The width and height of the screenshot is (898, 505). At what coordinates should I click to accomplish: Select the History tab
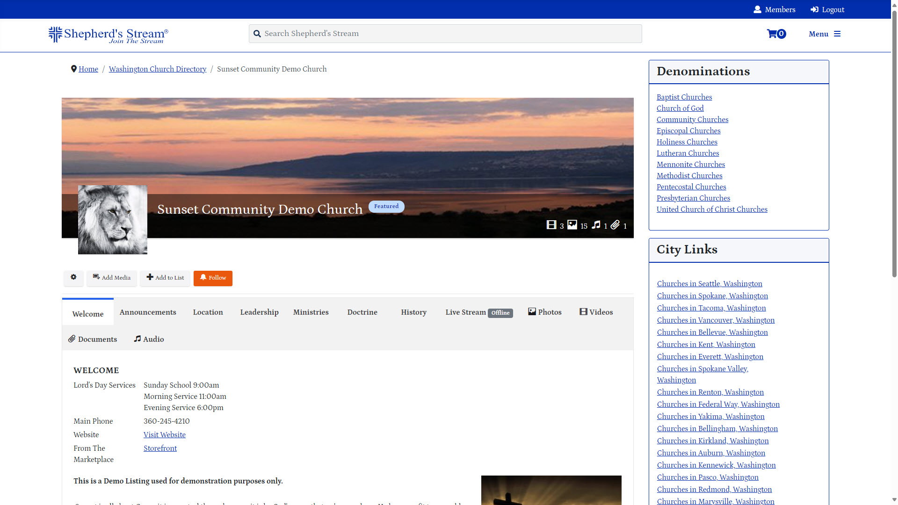(x=413, y=312)
